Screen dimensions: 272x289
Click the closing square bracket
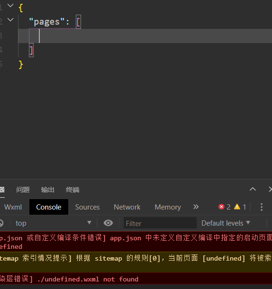[x=31, y=50]
